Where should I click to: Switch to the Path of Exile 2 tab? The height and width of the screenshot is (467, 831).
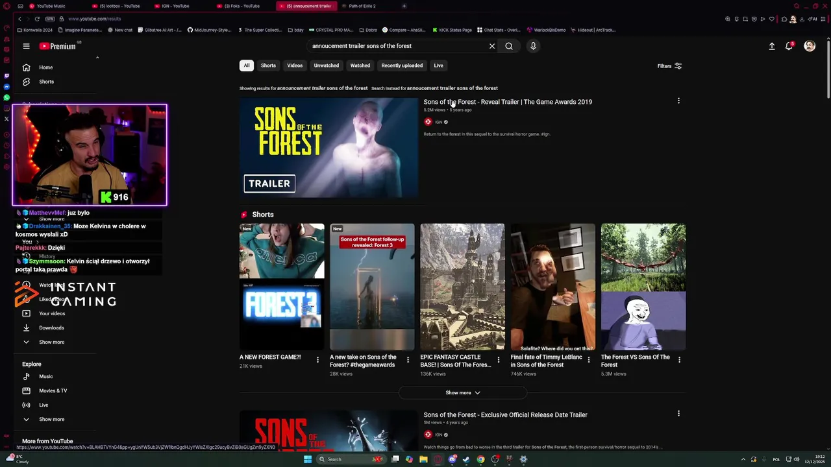(362, 6)
